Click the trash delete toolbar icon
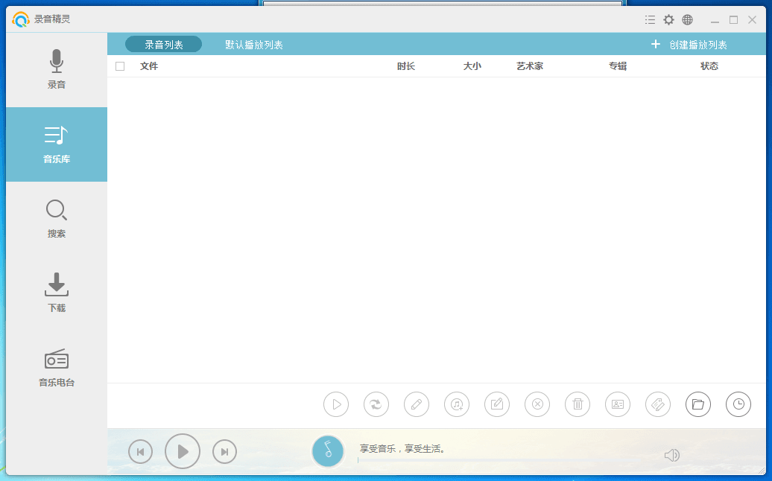Image resolution: width=772 pixels, height=481 pixels. point(578,404)
